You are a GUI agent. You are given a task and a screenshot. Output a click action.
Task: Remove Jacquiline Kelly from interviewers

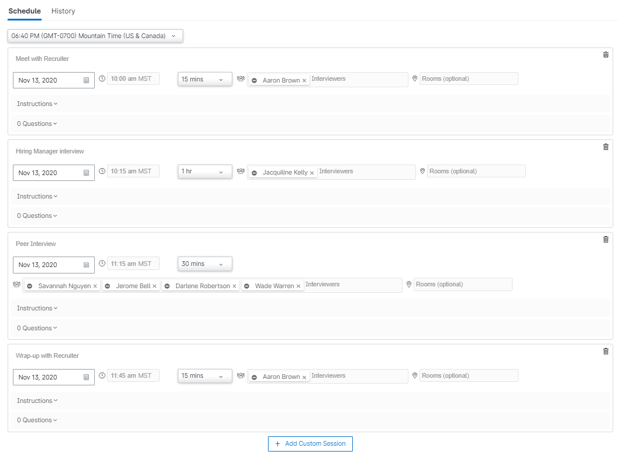312,173
